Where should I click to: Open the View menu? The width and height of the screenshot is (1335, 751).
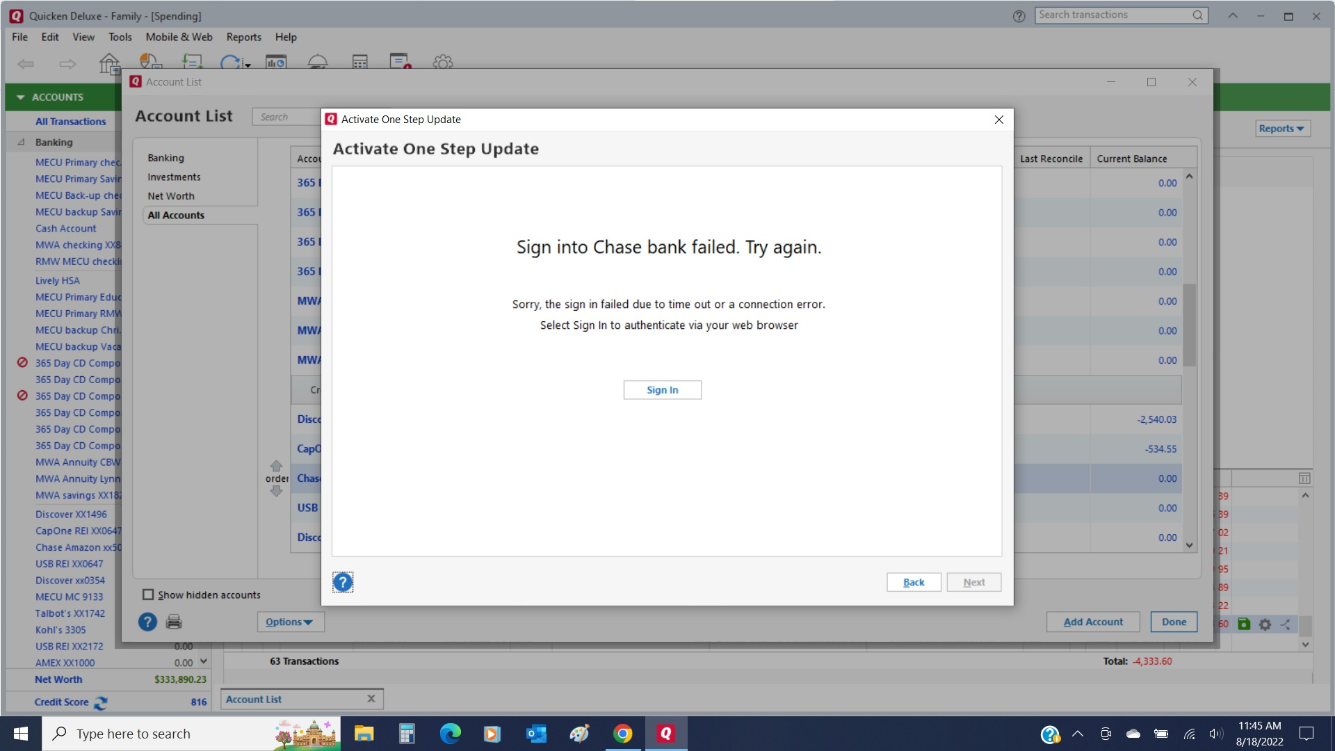point(83,37)
